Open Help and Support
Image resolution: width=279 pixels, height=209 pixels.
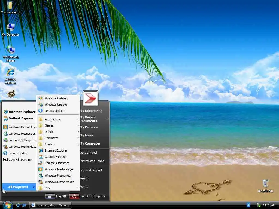pos(94,170)
